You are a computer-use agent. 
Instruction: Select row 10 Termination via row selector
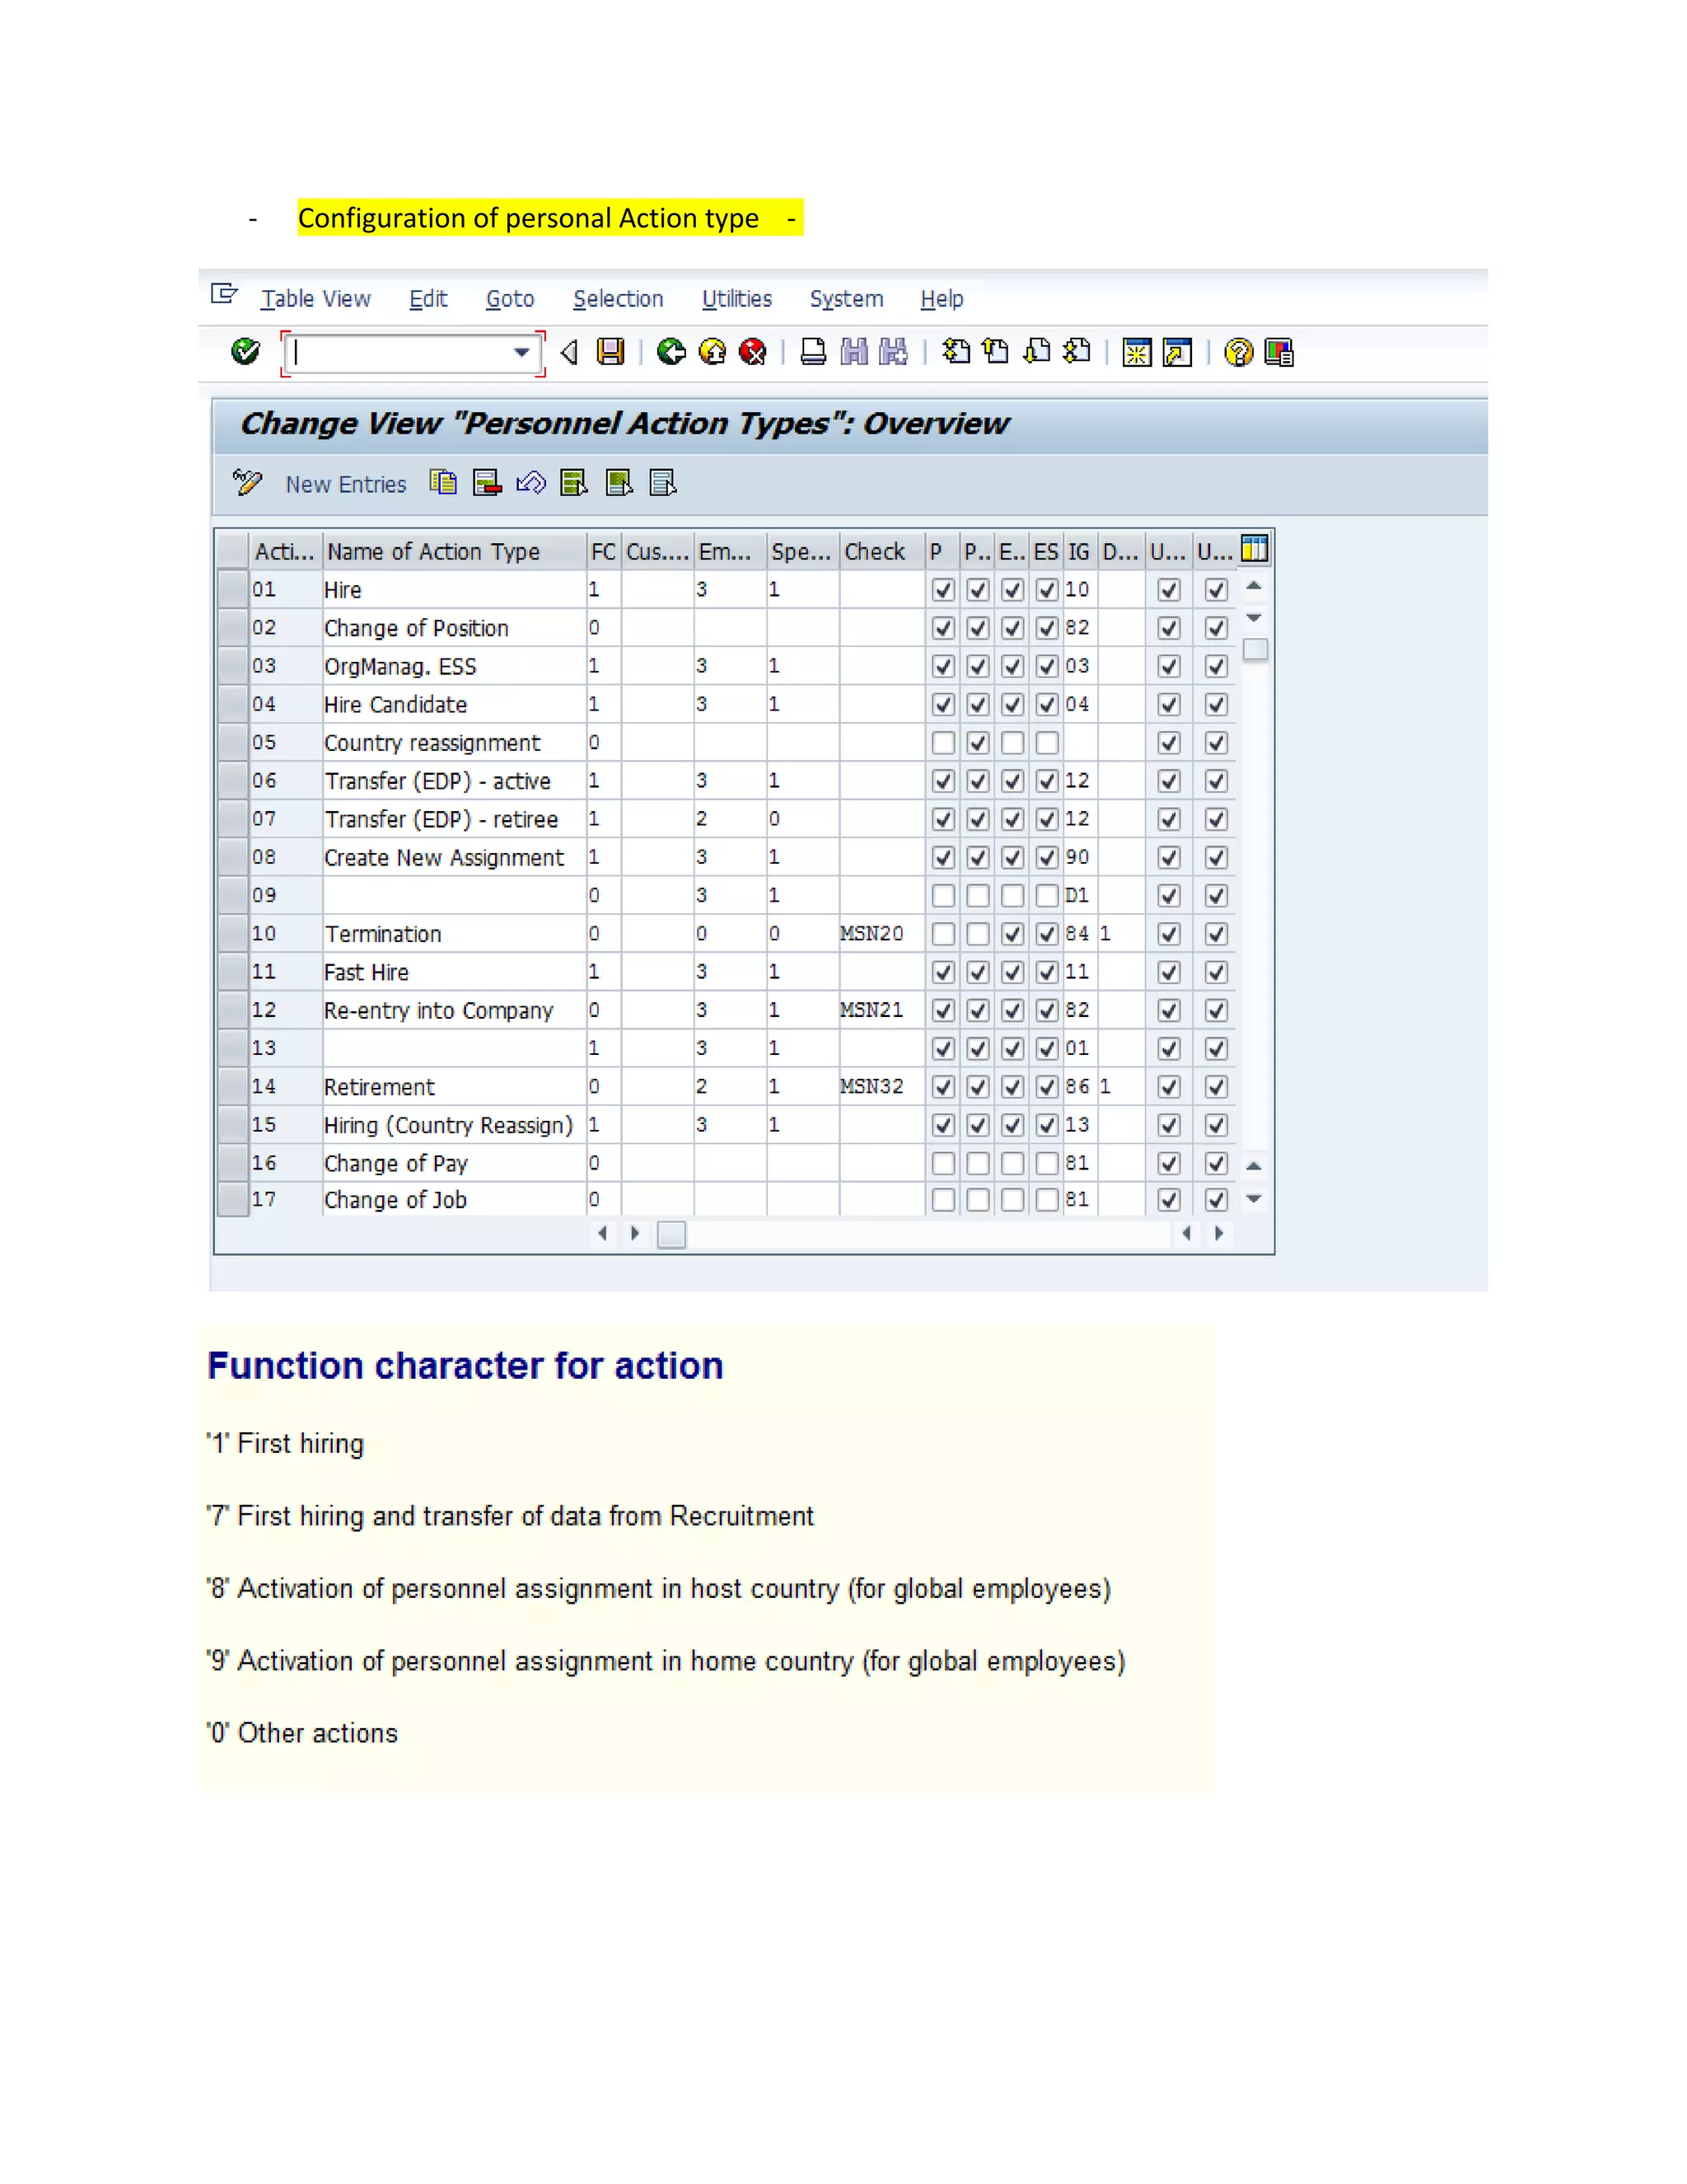(233, 934)
